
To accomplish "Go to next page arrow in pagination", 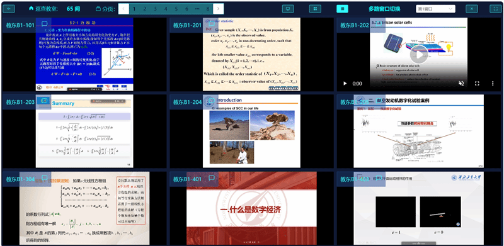I will (x=218, y=9).
